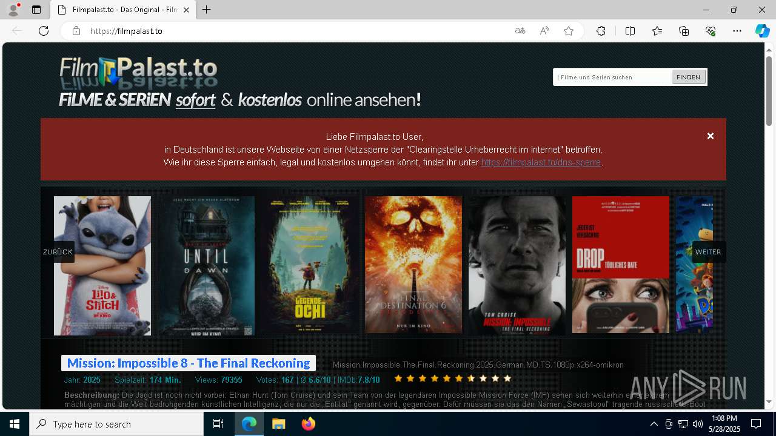This screenshot has width=776, height=436.
Task: Click the address bar URL
Action: click(126, 31)
